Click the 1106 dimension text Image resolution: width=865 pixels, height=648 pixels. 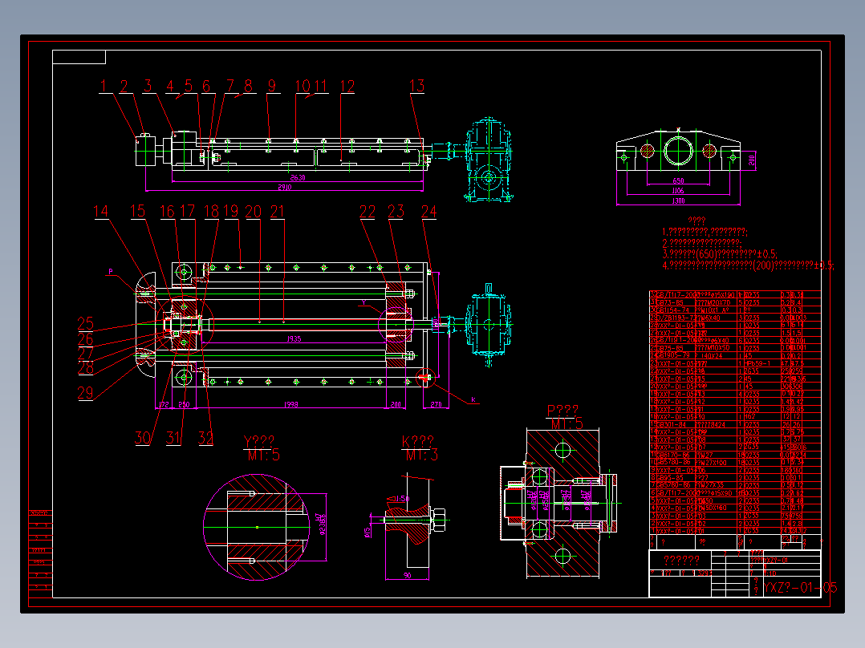[x=678, y=191]
